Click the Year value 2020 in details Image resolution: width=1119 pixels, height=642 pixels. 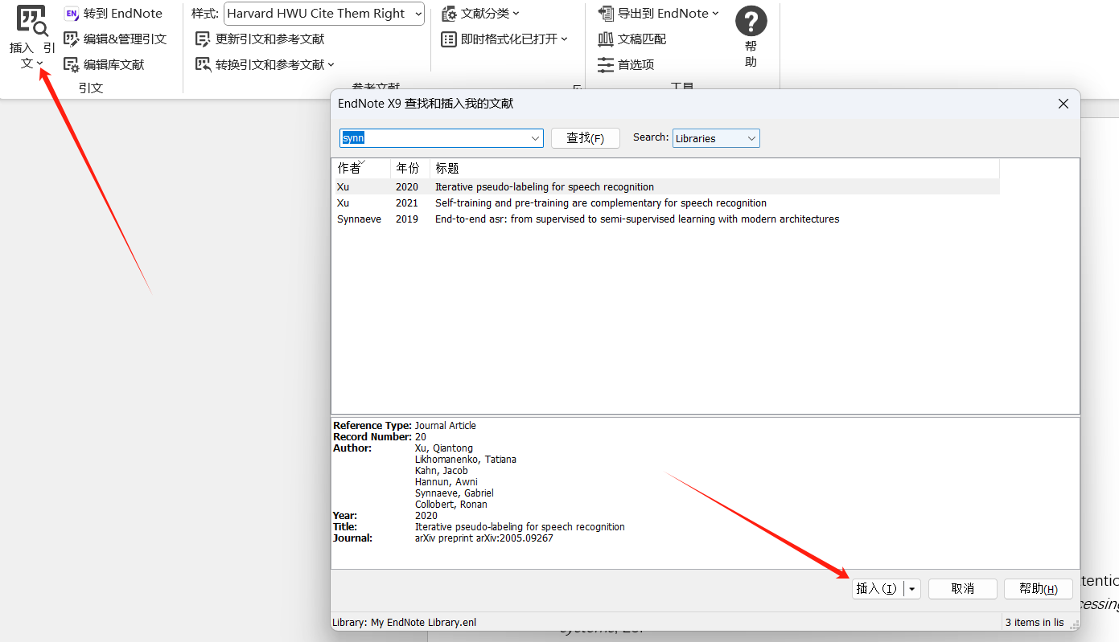(x=426, y=516)
